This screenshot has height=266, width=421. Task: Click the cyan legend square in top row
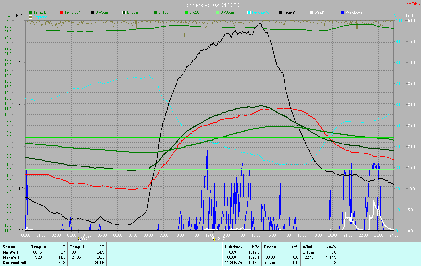tap(249, 12)
